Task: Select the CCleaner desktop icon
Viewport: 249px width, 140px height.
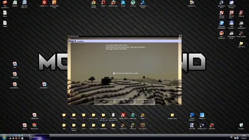Action: tap(241, 14)
